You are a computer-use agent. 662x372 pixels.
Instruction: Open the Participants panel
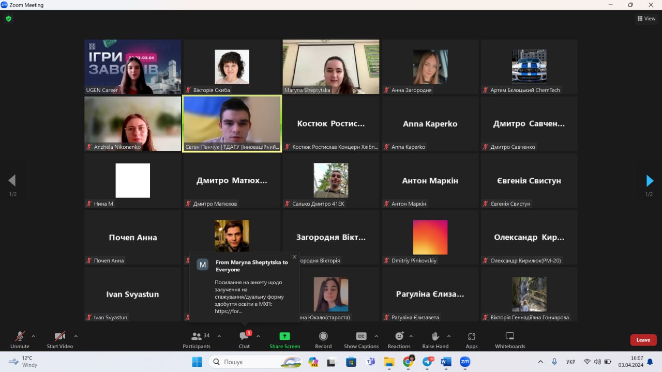tap(197, 340)
